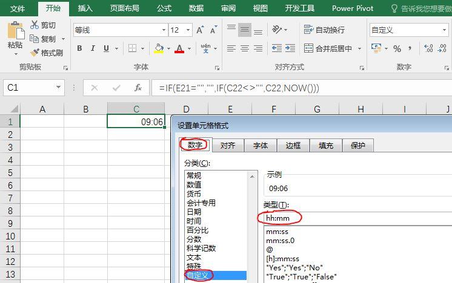Toggle wrap text (自动换行)
This screenshot has width=452, height=283.
click(324, 30)
